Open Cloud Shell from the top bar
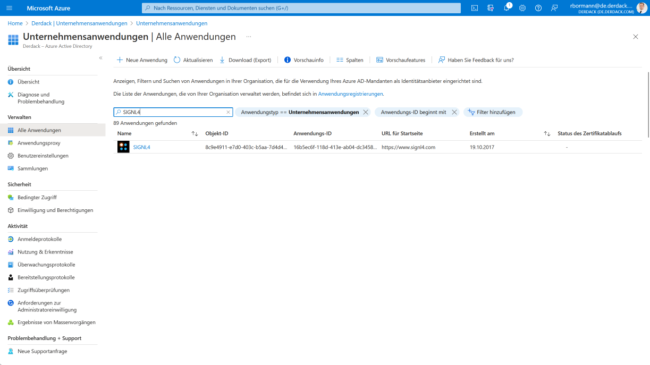Image resolution: width=650 pixels, height=365 pixels. pos(475,8)
